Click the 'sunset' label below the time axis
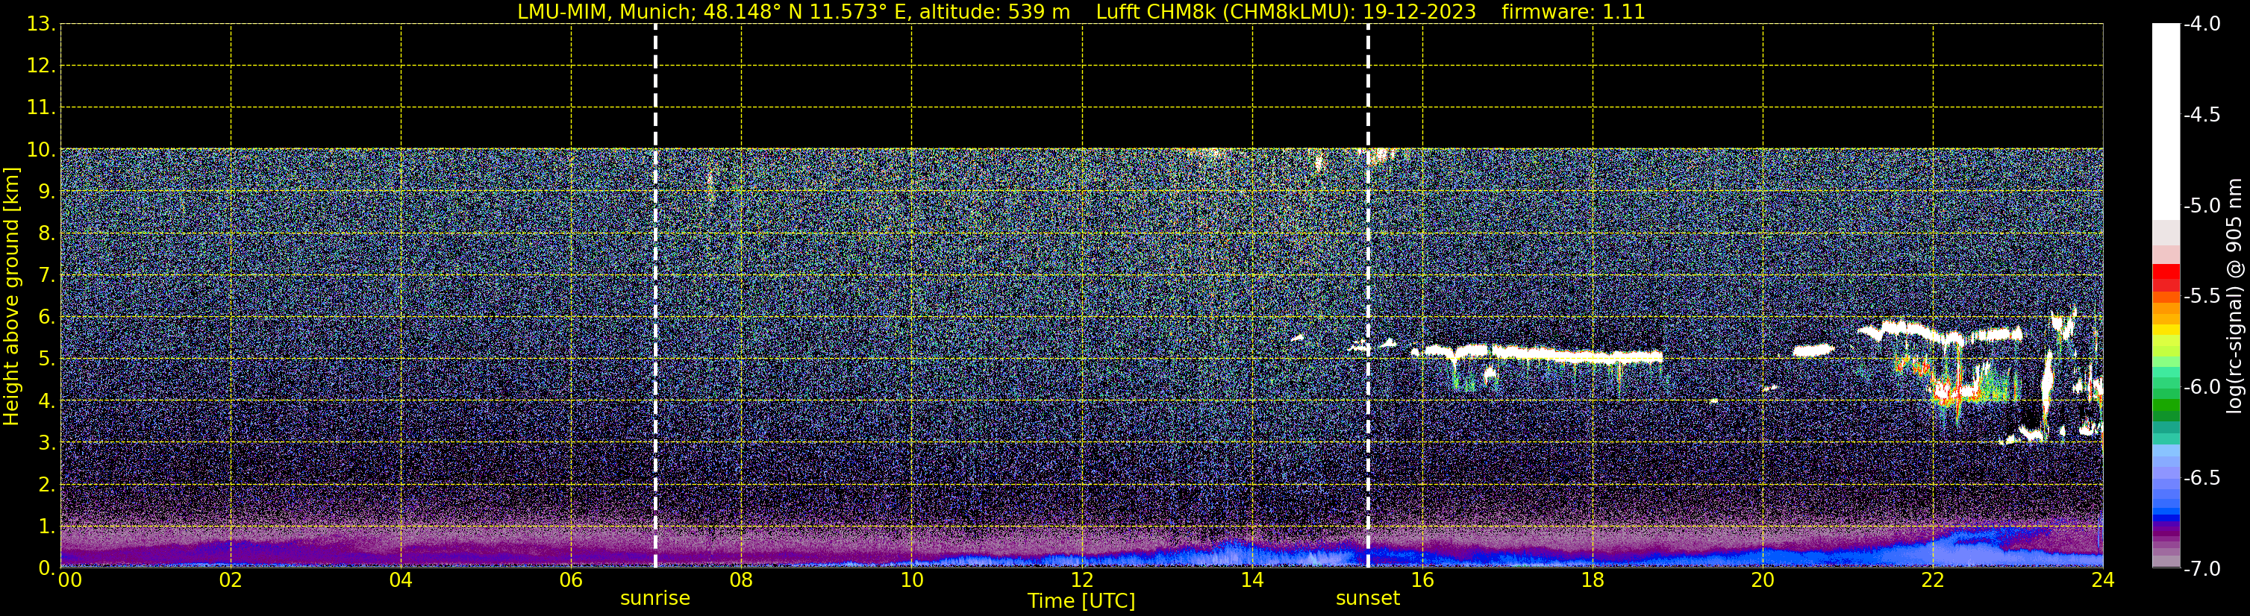This screenshot has width=2250, height=616. coord(1368,599)
